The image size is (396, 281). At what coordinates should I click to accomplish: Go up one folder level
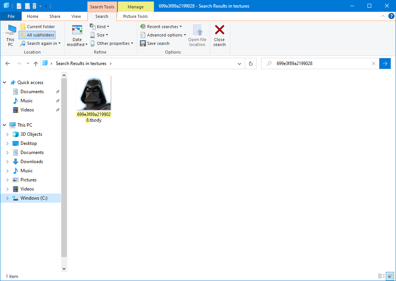(x=36, y=64)
